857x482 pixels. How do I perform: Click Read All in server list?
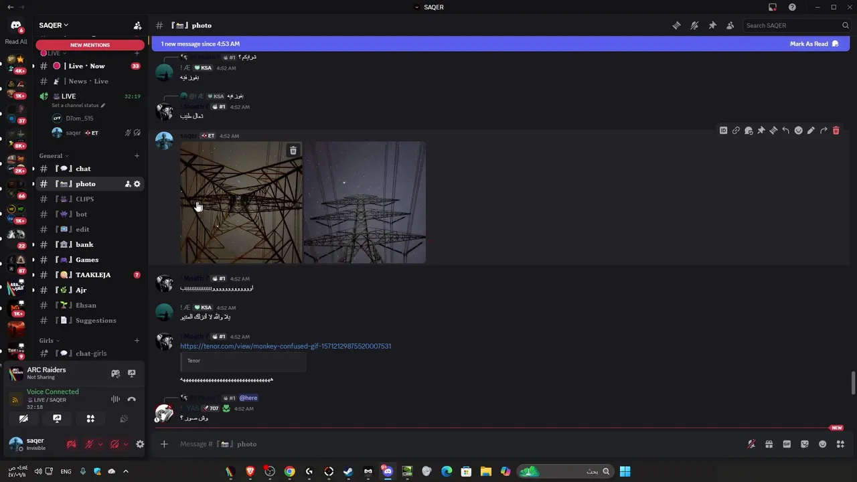click(16, 42)
